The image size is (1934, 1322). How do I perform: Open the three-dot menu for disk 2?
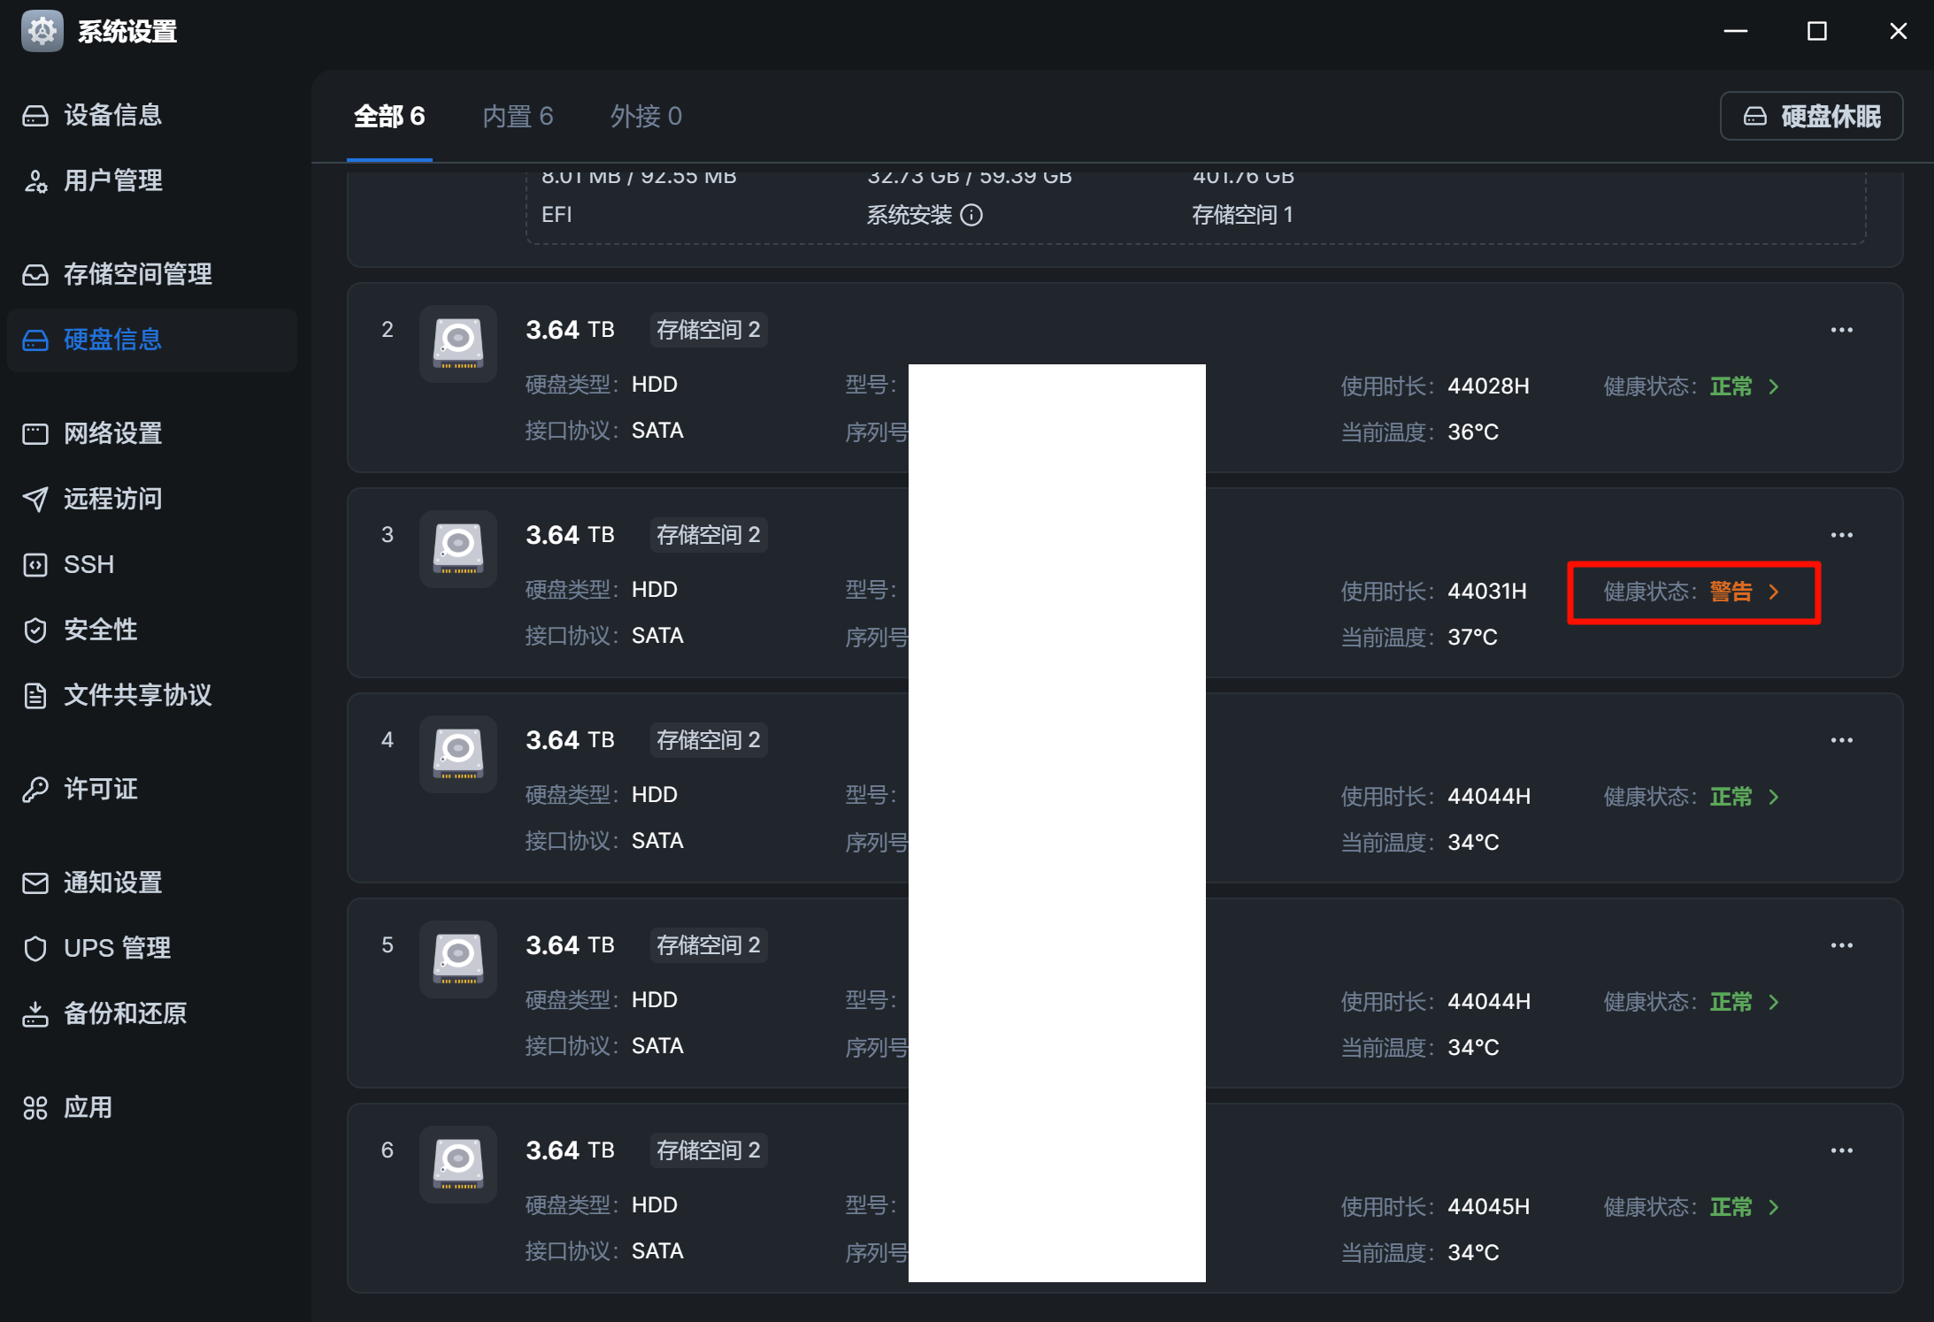(1841, 330)
